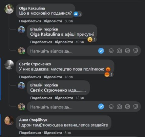The width and height of the screenshot is (145, 137).
Task: Open Анна Стафійчук's profile name link
Action: [33, 120]
